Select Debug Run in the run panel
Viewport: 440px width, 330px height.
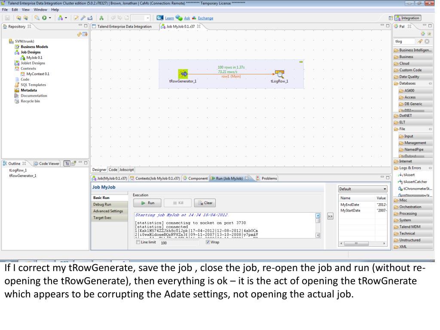(x=110, y=205)
